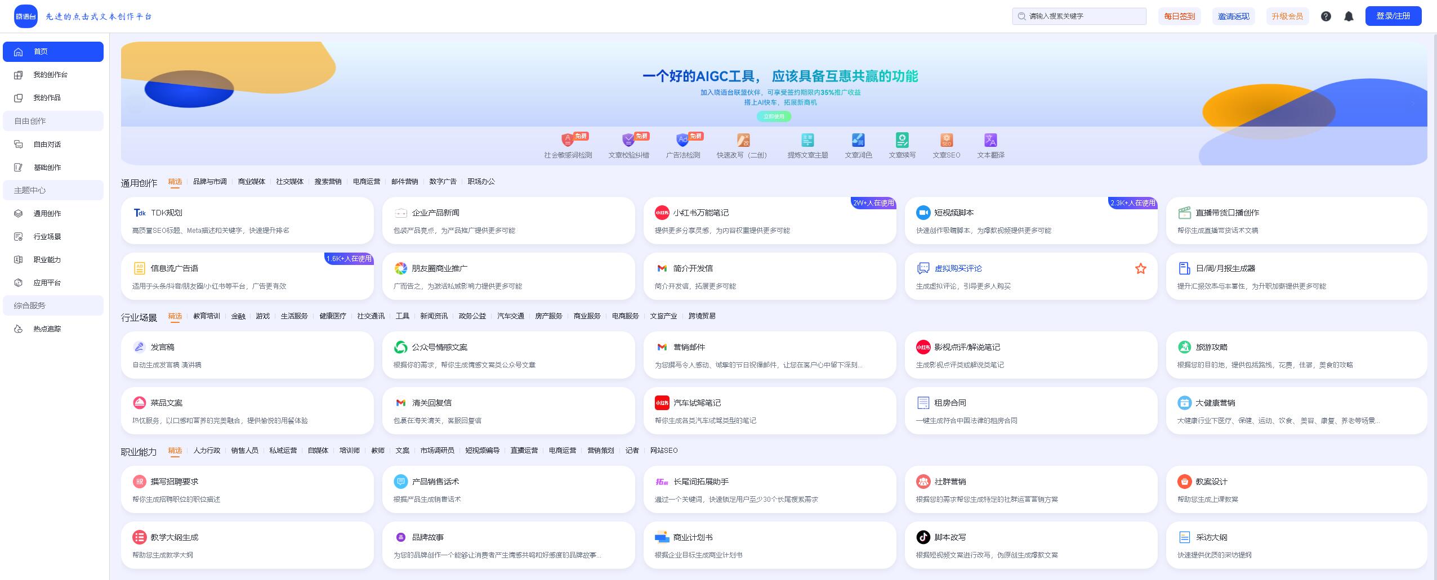Open 职业能力 in the sidebar
Viewport: 1437px width, 580px height.
[x=53, y=260]
